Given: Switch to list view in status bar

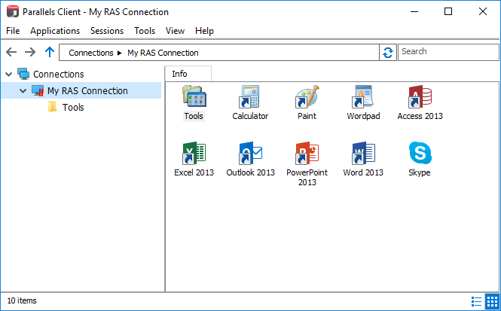Looking at the screenshot, I should tap(476, 301).
